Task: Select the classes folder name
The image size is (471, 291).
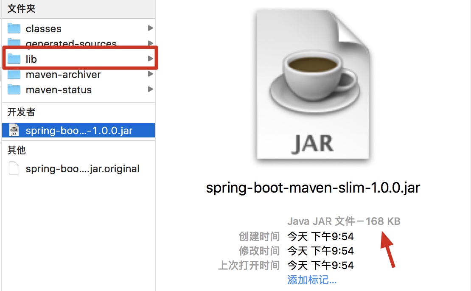Action: point(44,29)
